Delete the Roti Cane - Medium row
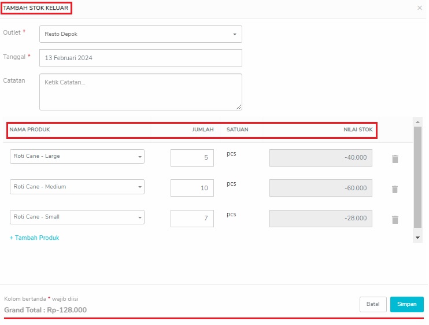This screenshot has height=325, width=429. (x=395, y=189)
